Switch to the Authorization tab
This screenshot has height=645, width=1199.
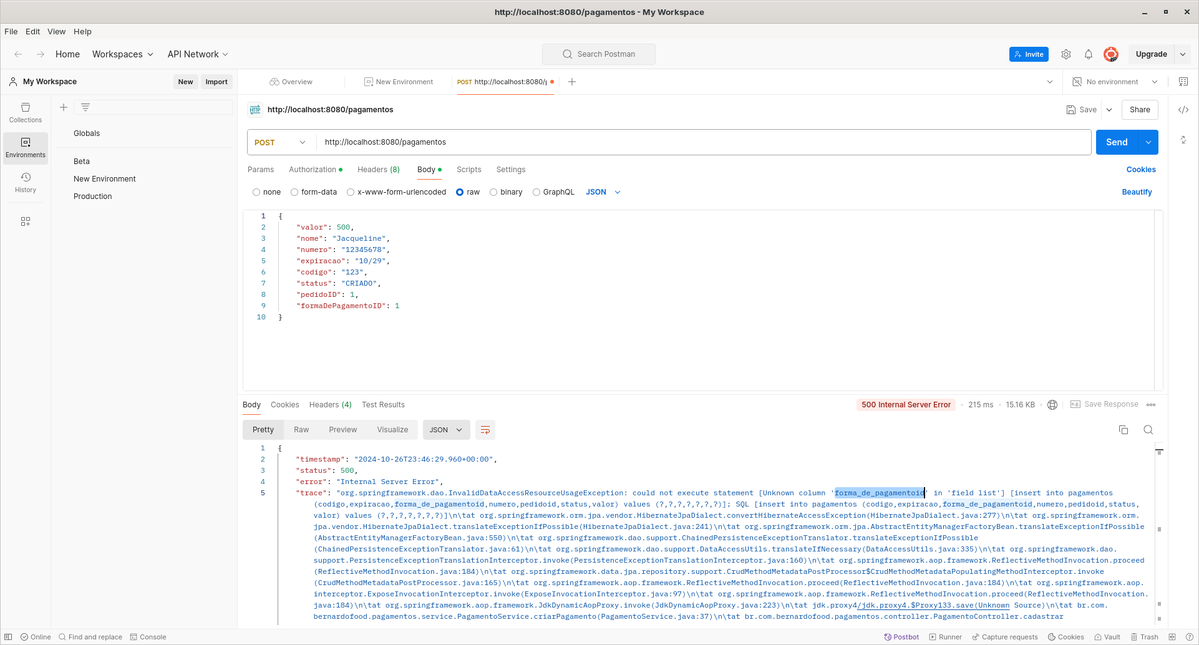316,170
